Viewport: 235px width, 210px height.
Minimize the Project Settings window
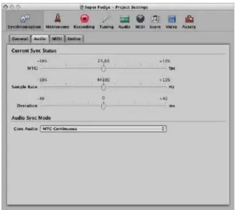click(12, 7)
